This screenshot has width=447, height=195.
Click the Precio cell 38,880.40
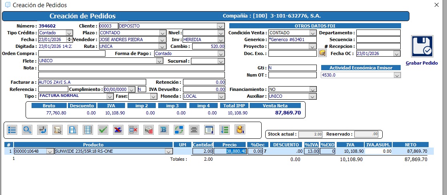230,151
